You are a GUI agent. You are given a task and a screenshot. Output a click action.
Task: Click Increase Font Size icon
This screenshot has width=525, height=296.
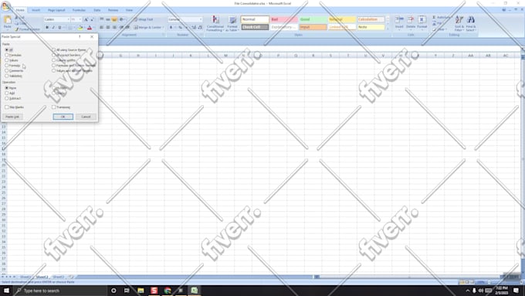pos(86,19)
